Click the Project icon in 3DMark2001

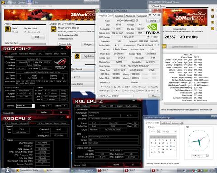coord(8,29)
